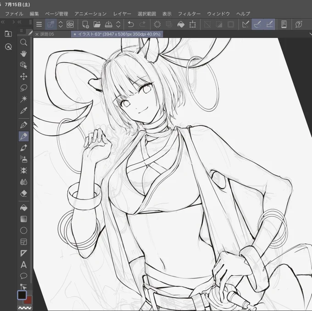312x311 pixels.
Task: Select the Blend droplets tool
Action: click(23, 182)
